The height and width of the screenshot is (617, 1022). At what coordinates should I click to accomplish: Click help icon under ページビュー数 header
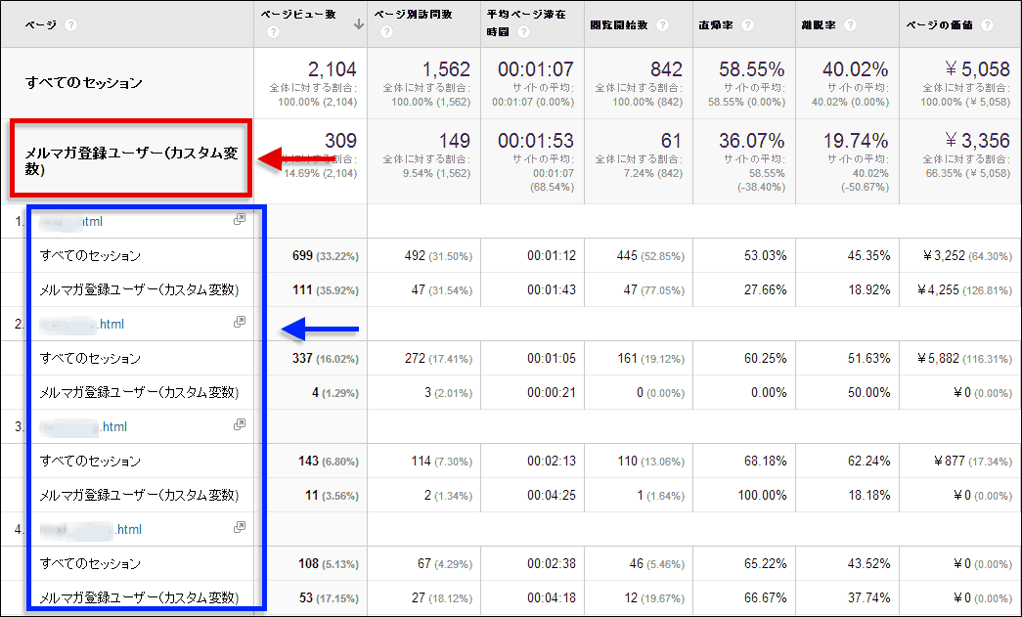tap(273, 32)
